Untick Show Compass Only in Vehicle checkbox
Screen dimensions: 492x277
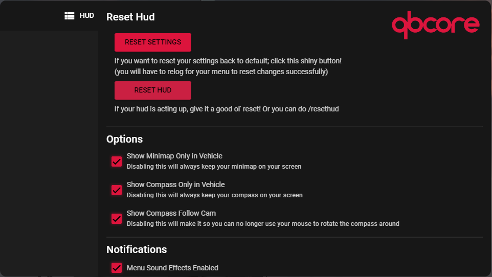(x=117, y=190)
